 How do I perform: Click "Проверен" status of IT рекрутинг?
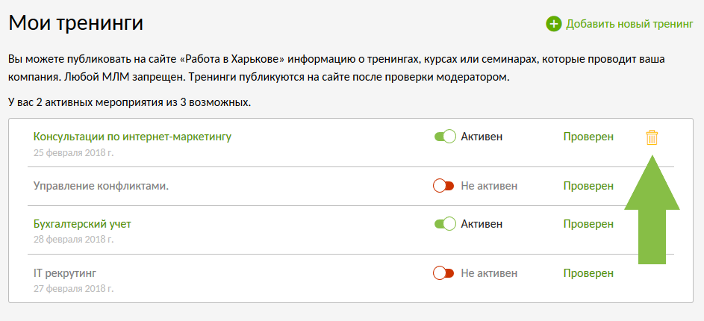pyautogui.click(x=588, y=272)
